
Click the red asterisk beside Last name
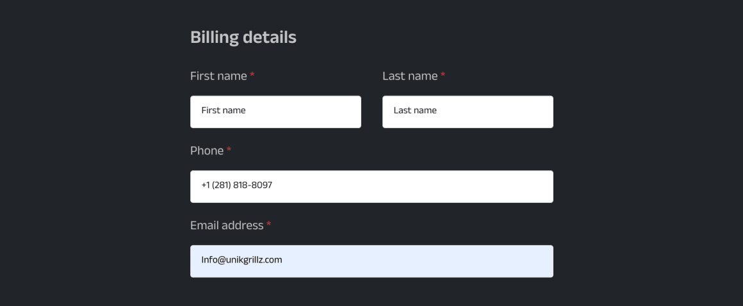point(443,75)
